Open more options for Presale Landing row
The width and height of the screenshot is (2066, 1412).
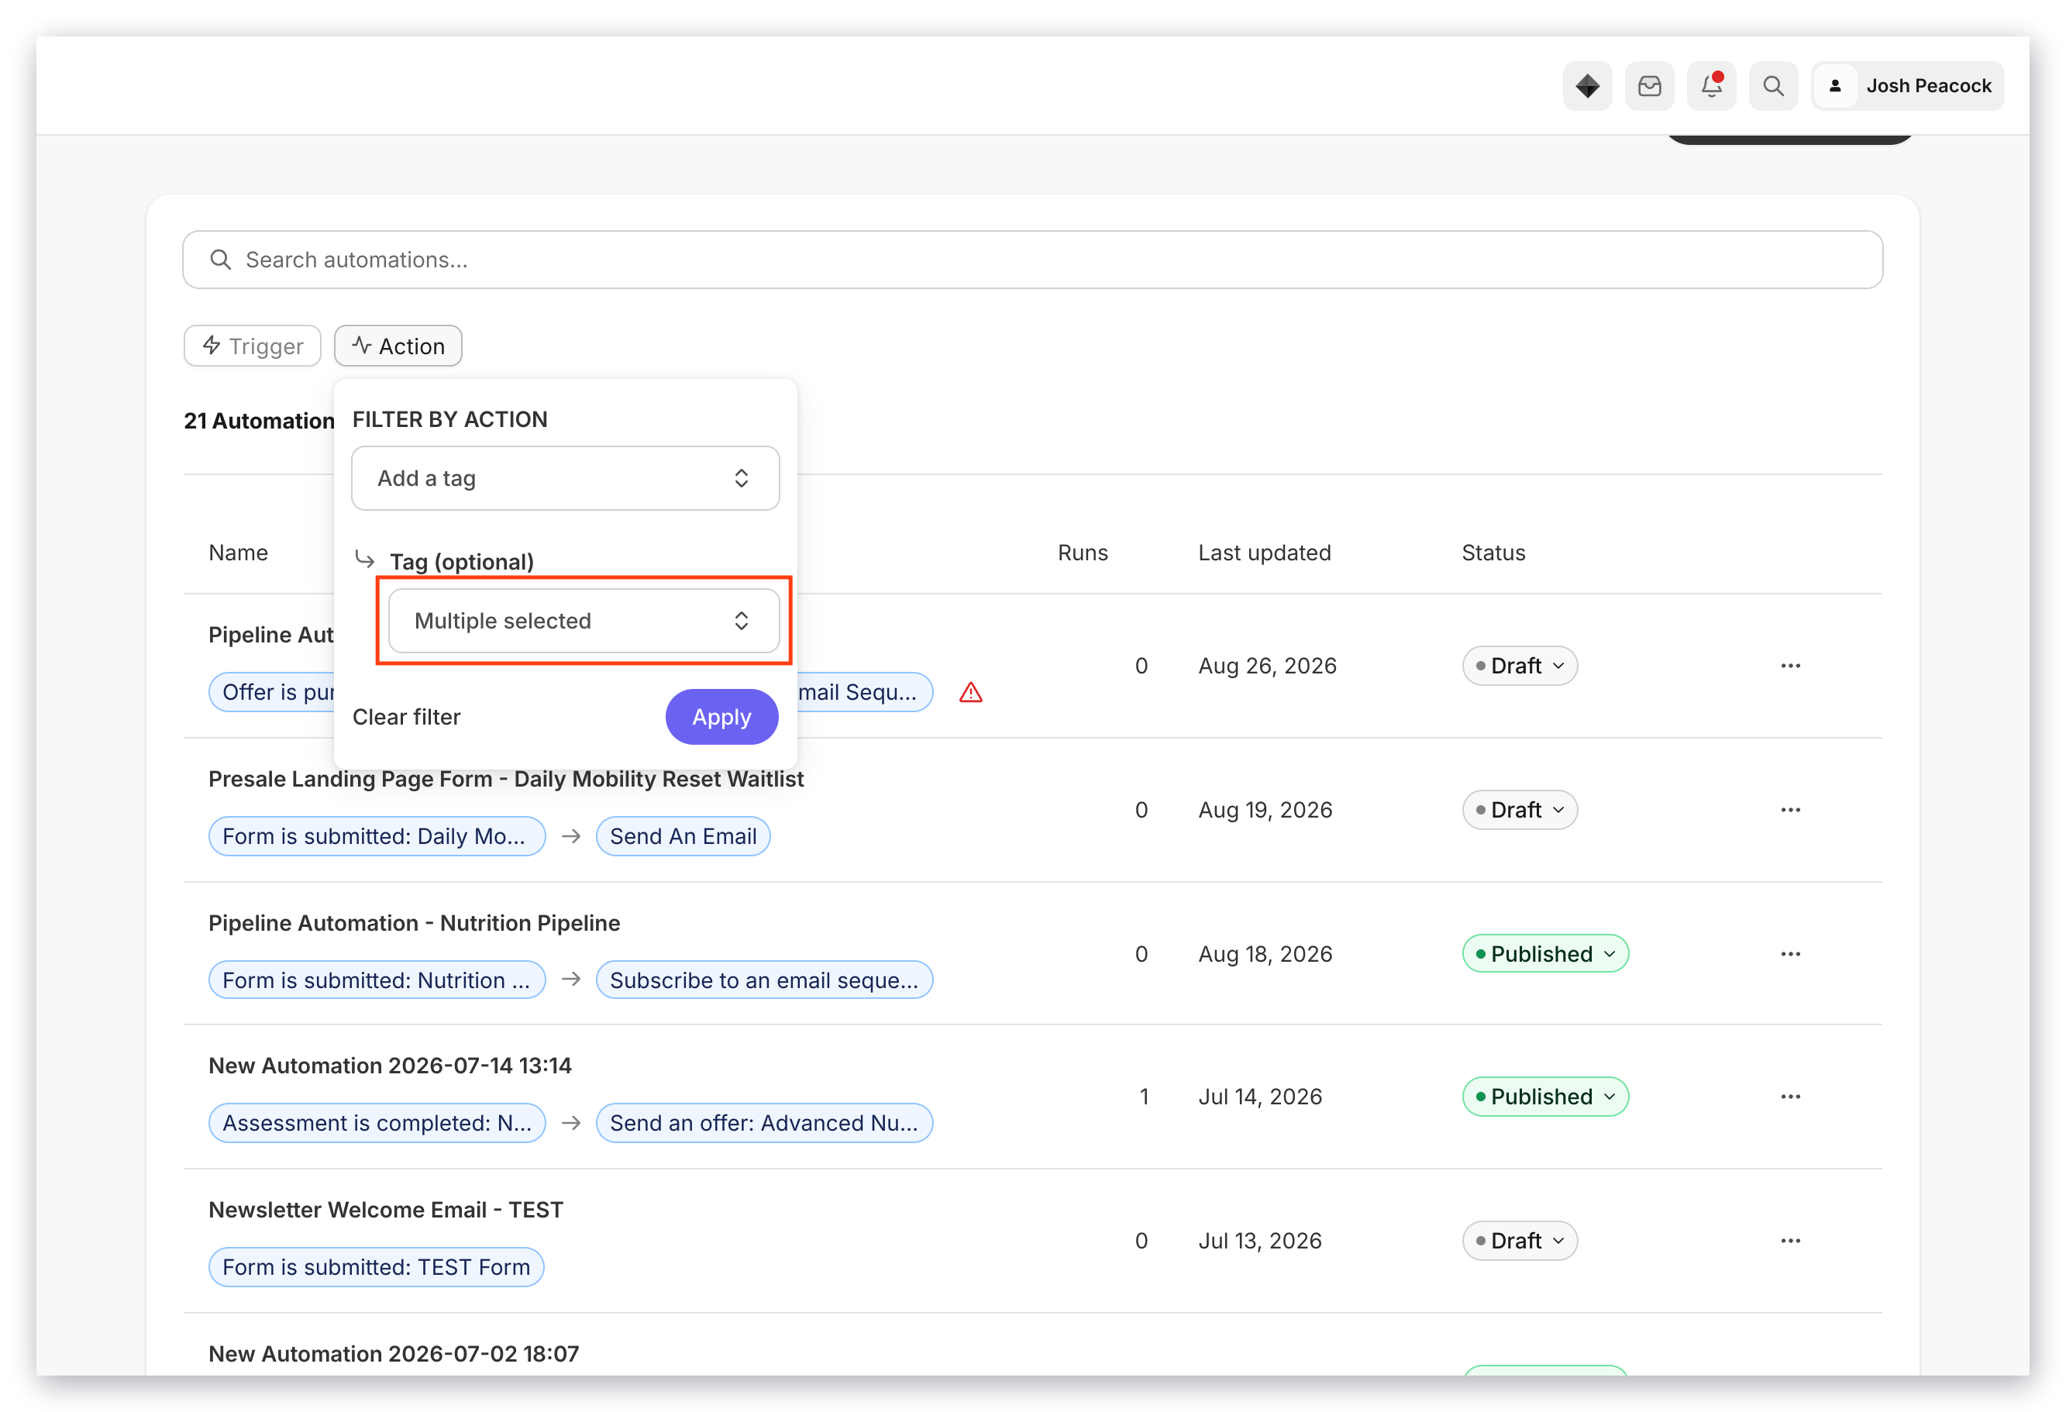click(x=1790, y=810)
